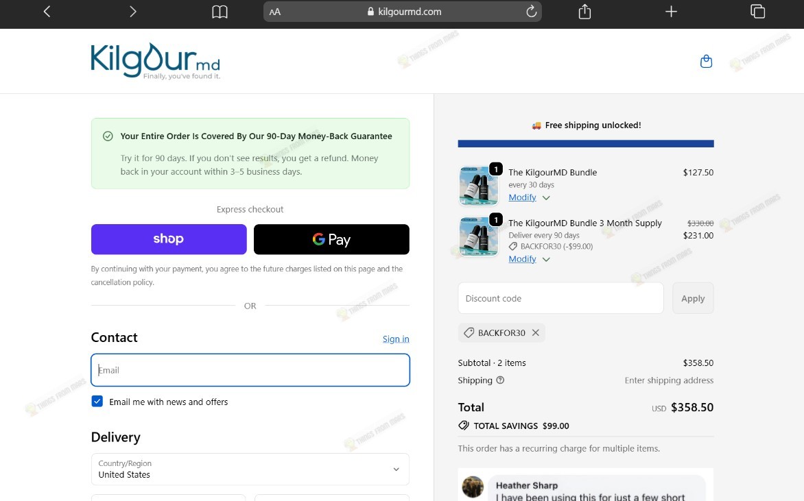Image resolution: width=804 pixels, height=501 pixels.
Task: Open a new tab with the plus icon
Action: pos(671,11)
